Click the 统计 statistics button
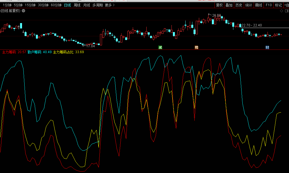The width and height of the screenshot is (289, 173). (x=249, y=5)
